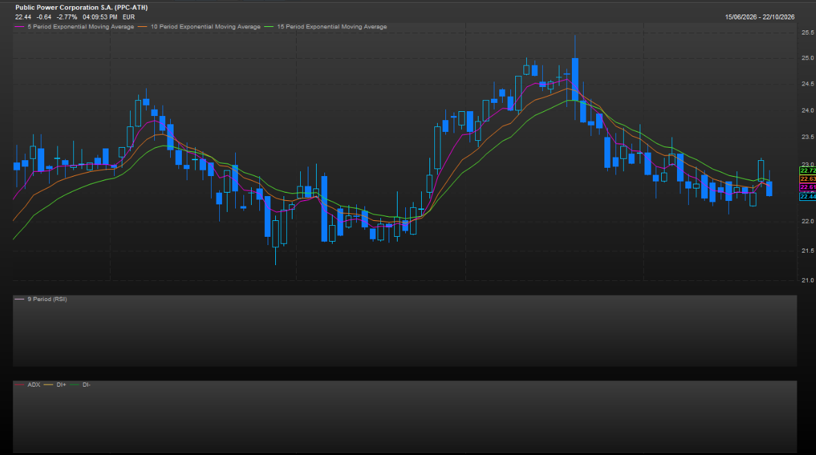
Task: Click the 23.5 price axis label
Action: [x=808, y=137]
